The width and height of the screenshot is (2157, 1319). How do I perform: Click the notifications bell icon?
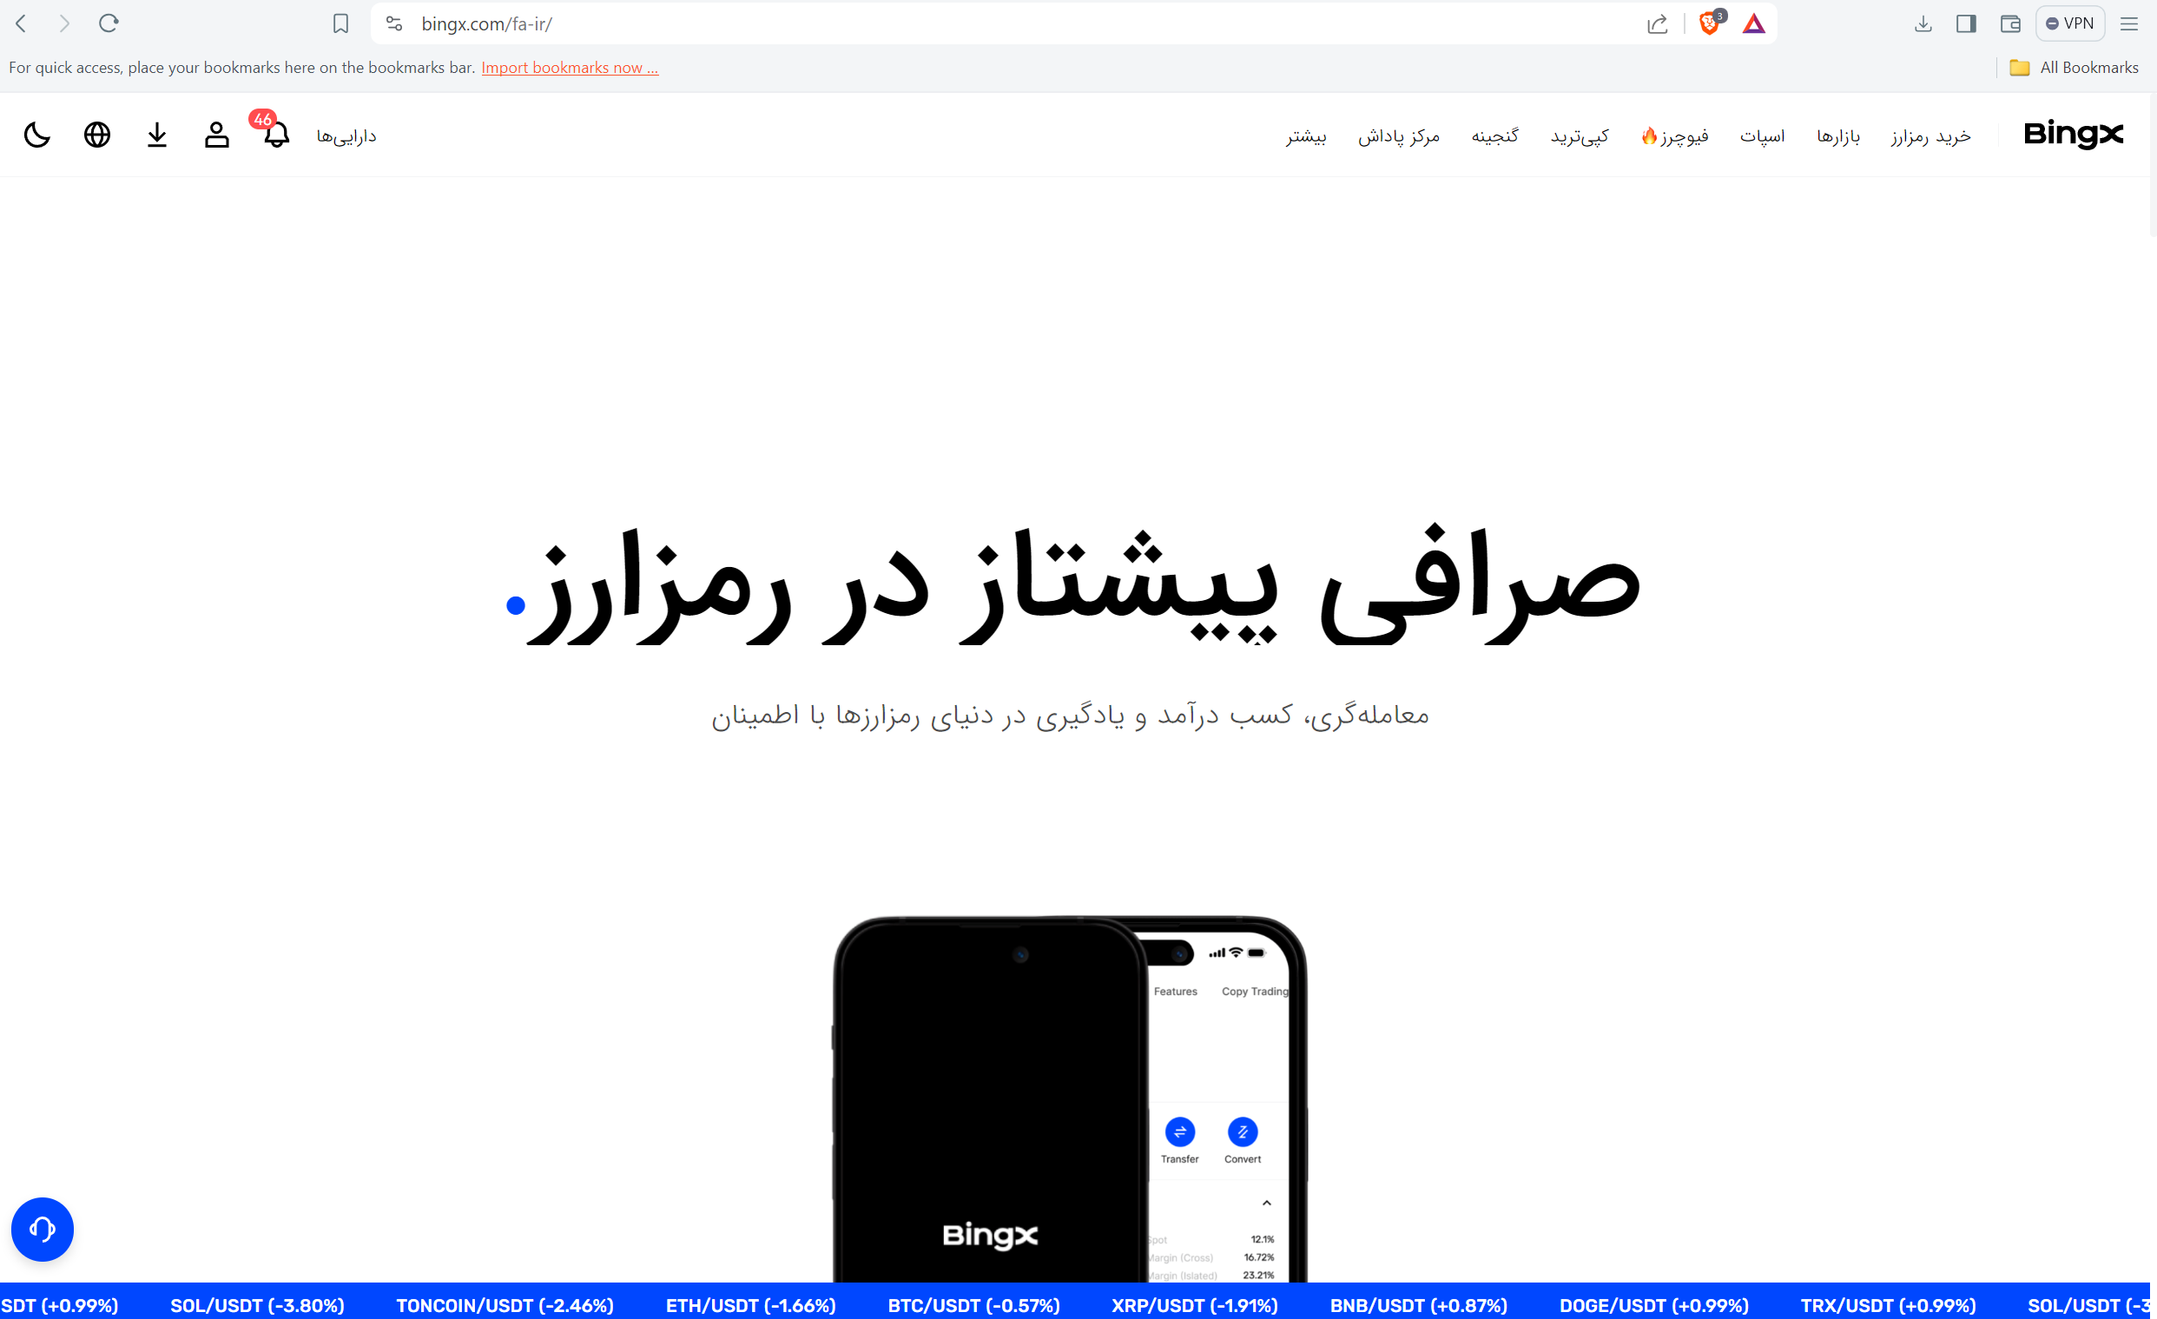click(274, 135)
